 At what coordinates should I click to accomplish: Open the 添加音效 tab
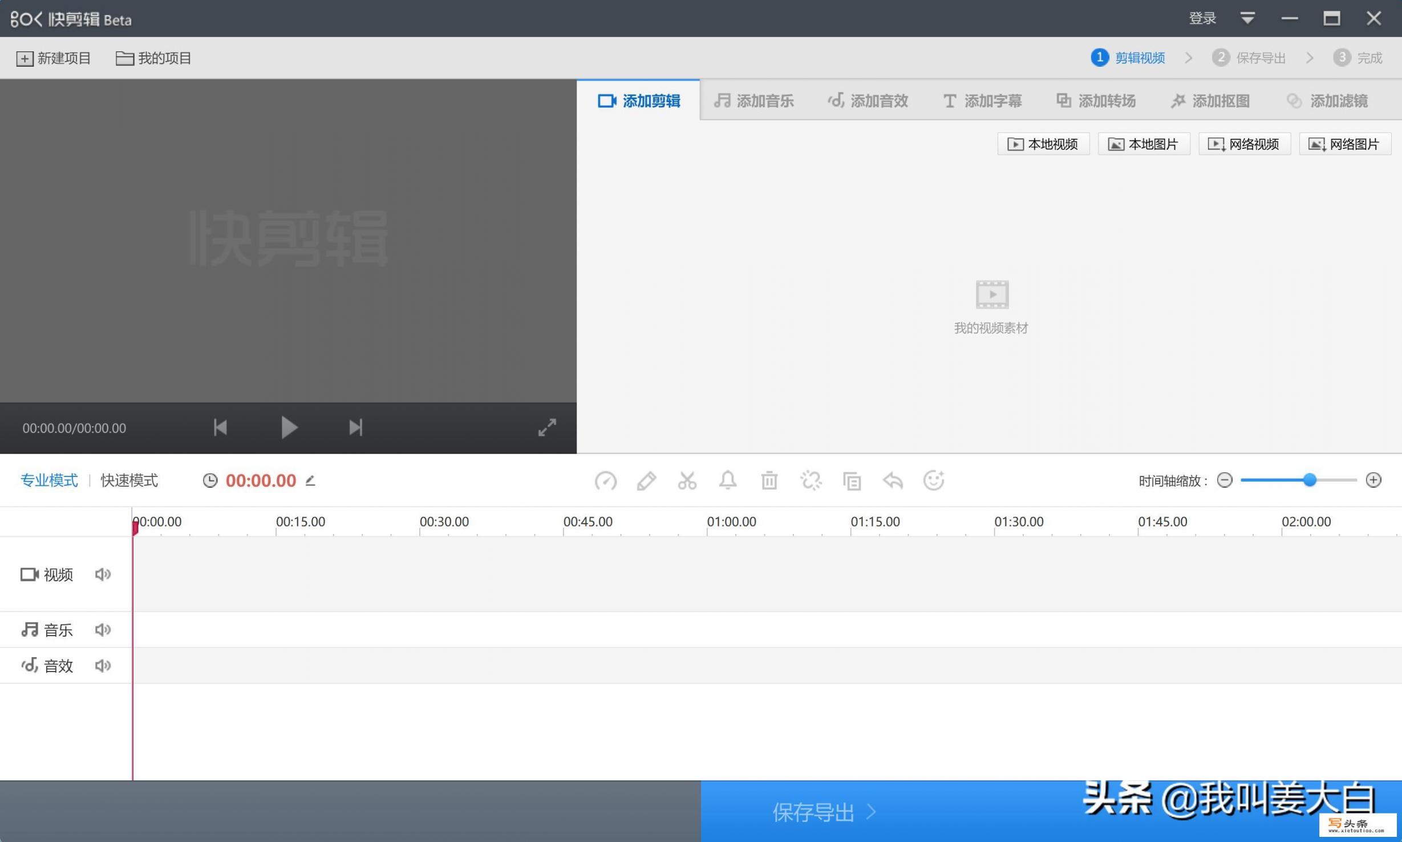tap(868, 100)
